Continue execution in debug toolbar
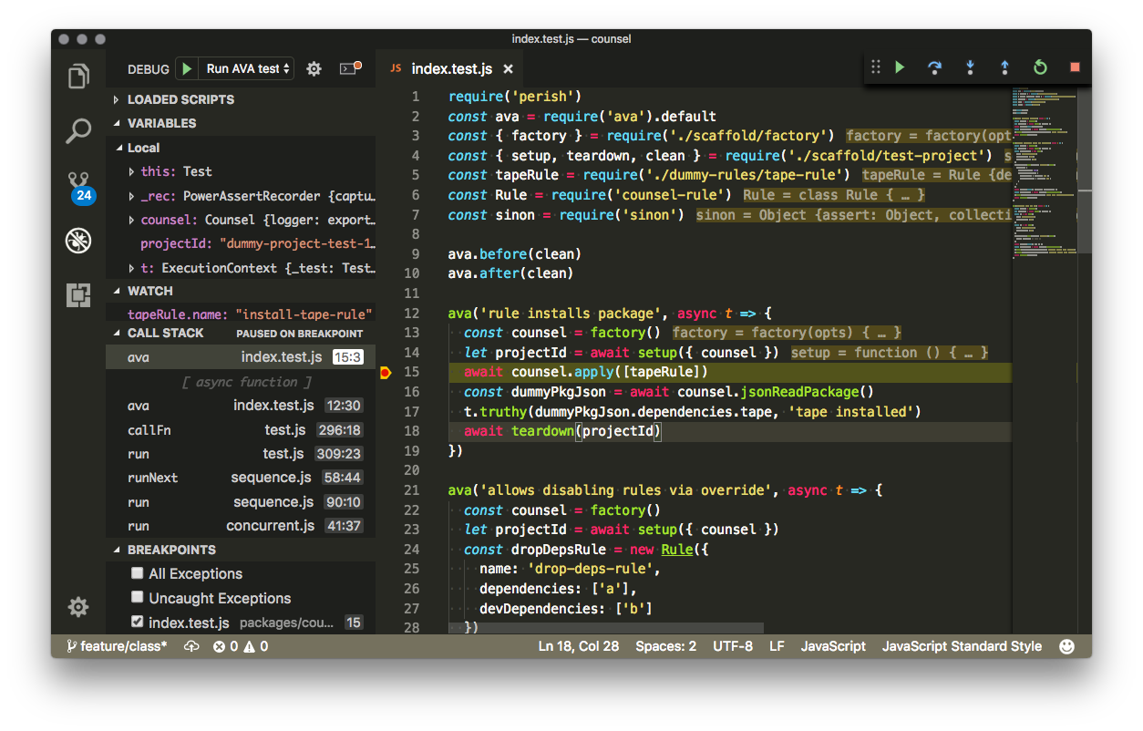 [900, 67]
